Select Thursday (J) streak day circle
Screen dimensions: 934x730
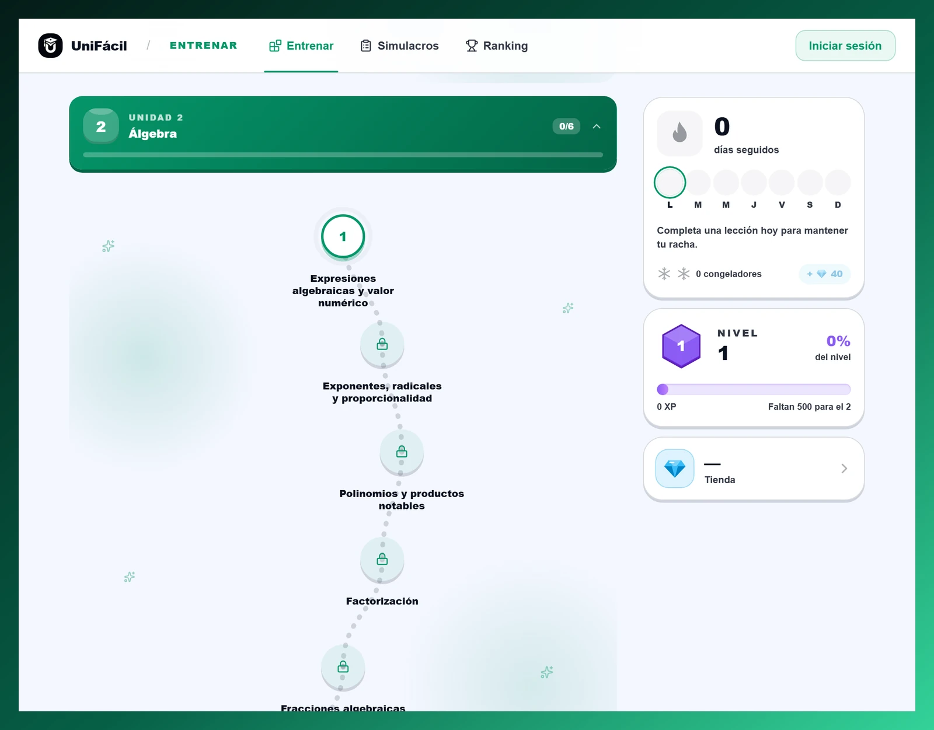coord(754,183)
